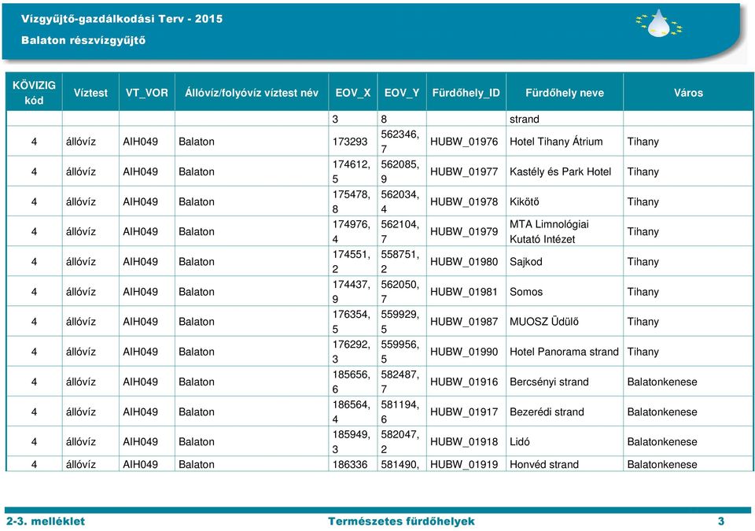Click the page number '3' in footer
The width and height of the screenshot is (755, 531).
click(x=721, y=521)
